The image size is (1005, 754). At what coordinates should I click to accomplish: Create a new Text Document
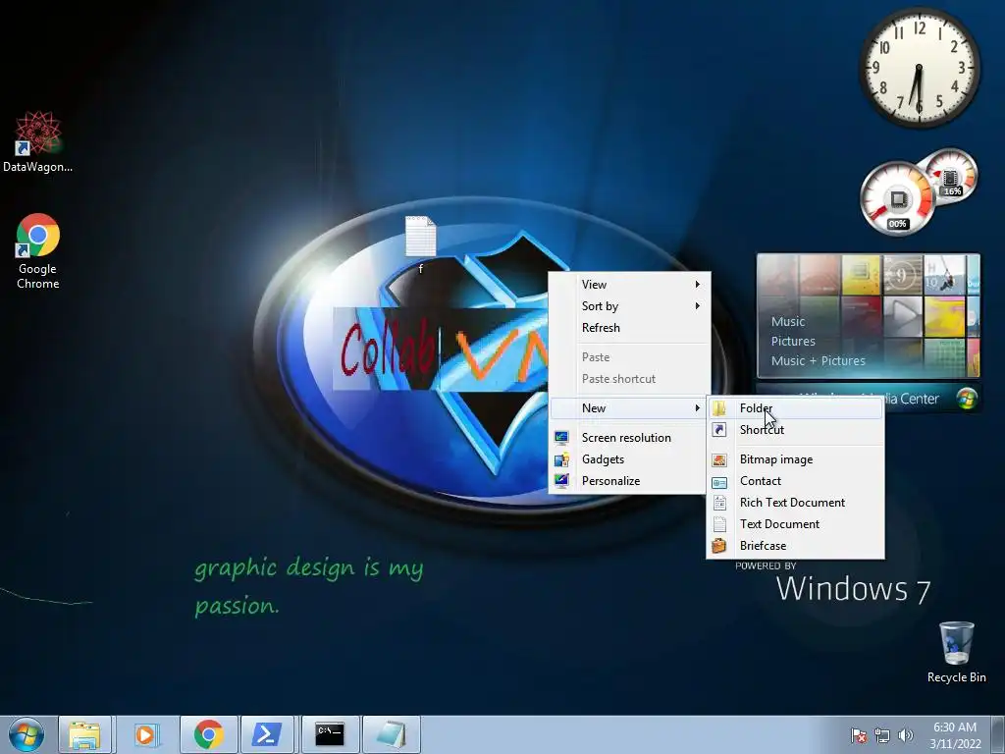[x=795, y=524]
